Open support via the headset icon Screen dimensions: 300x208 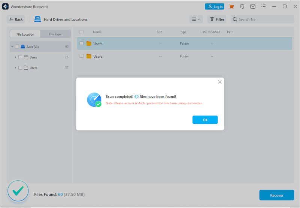coord(242,7)
